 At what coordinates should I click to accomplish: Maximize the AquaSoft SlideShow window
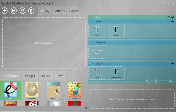[168, 4]
